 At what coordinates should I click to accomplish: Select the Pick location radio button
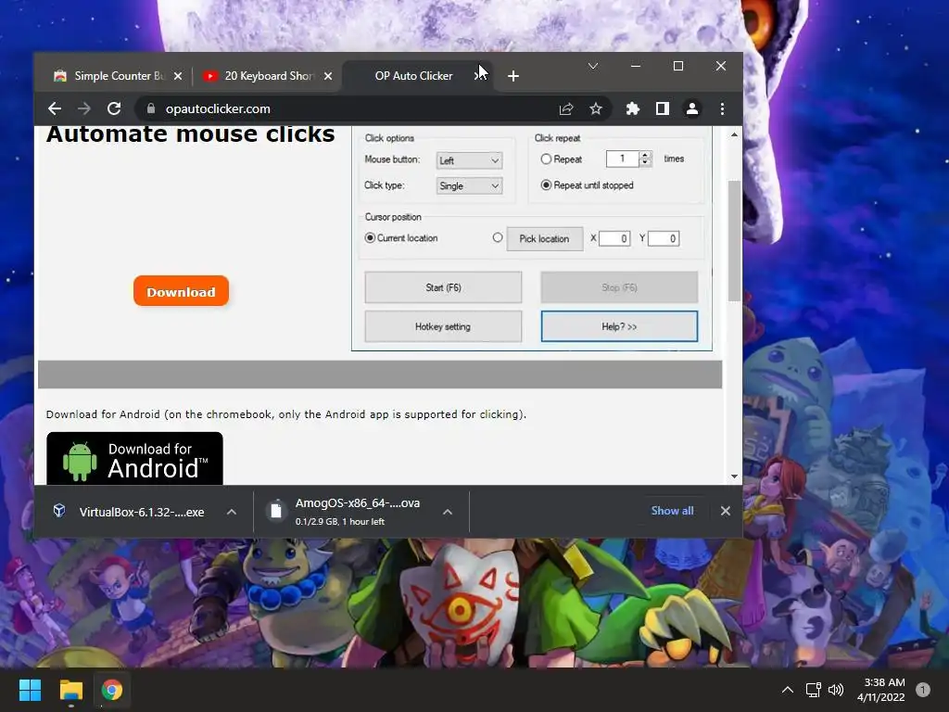click(x=498, y=238)
